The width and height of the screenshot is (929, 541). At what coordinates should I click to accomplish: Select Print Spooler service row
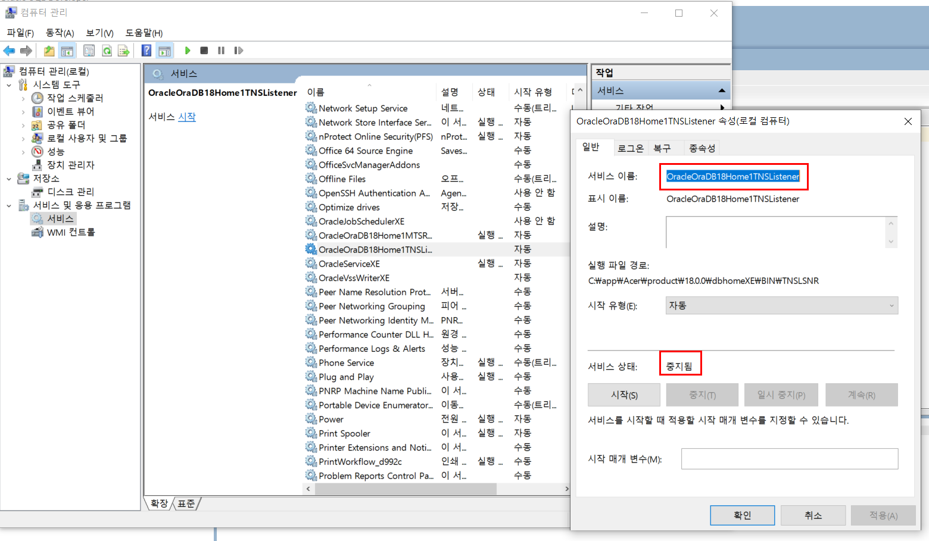pos(437,433)
